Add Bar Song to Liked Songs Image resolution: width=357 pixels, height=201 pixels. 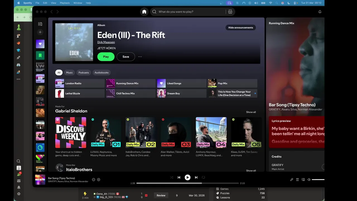pos(98,180)
